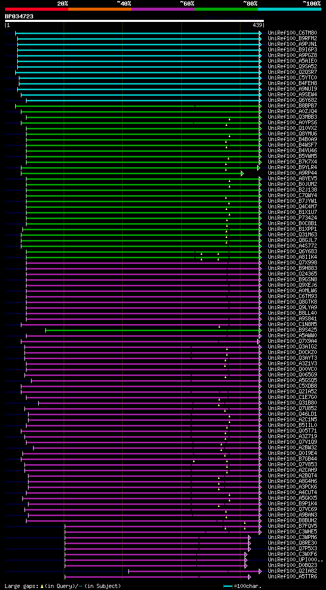Open hit UniRef100_Q9XEJ6
This screenshot has width=326, height=590.
point(292,285)
